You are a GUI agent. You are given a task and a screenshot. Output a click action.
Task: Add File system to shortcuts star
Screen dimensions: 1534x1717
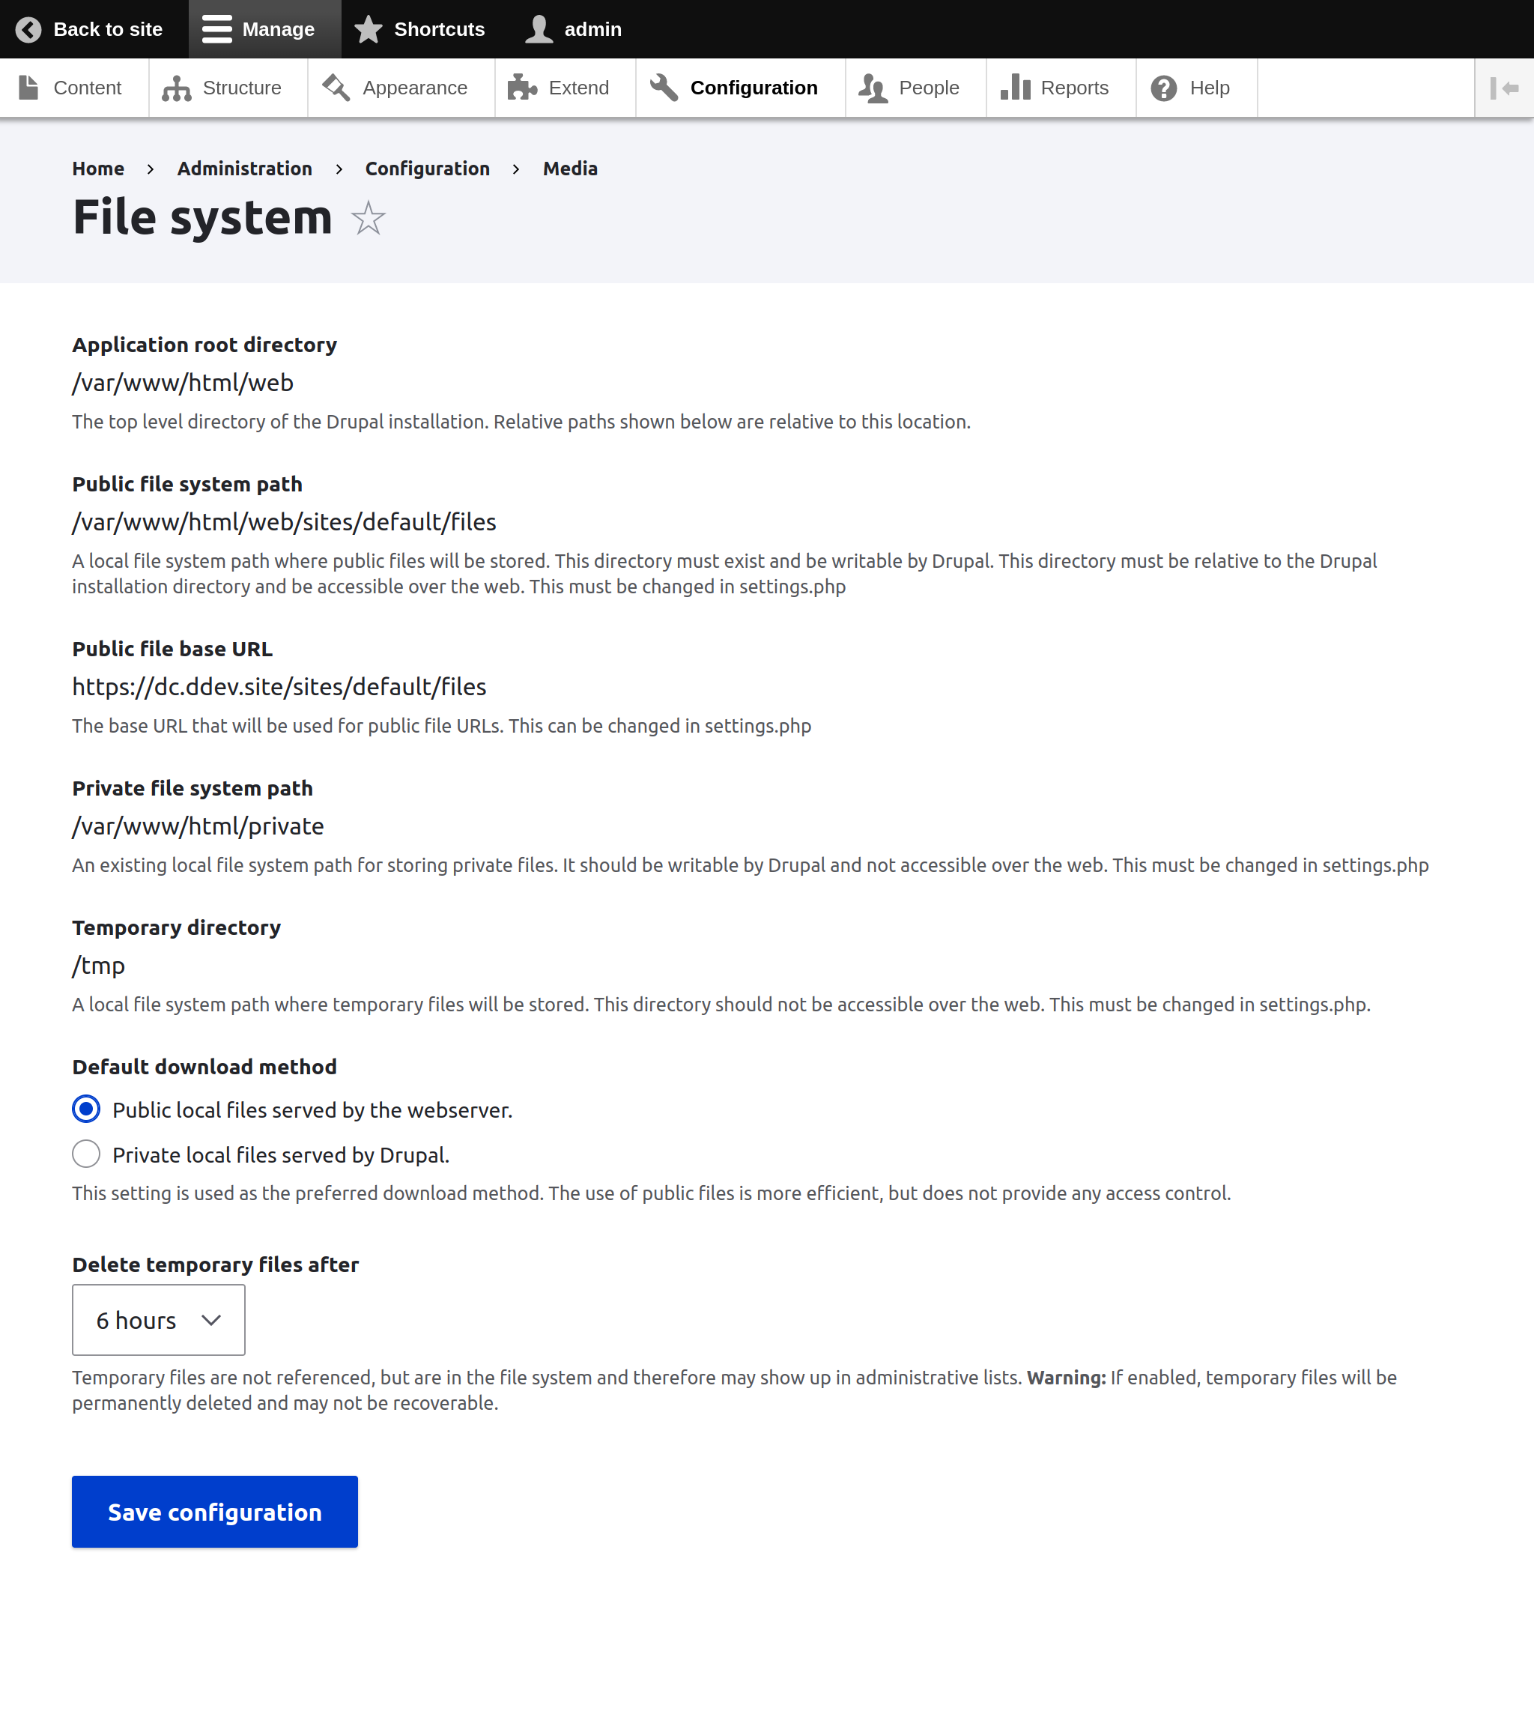369,219
